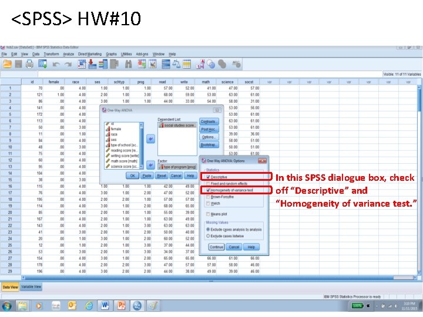Open Microsoft Word from the taskbar
The height and width of the screenshot is (317, 423).
click(105, 305)
